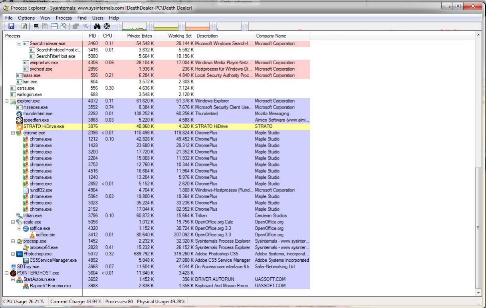Click the scrollbar down arrow
Image resolution: width=486 pixels, height=308 pixels.
(x=479, y=293)
